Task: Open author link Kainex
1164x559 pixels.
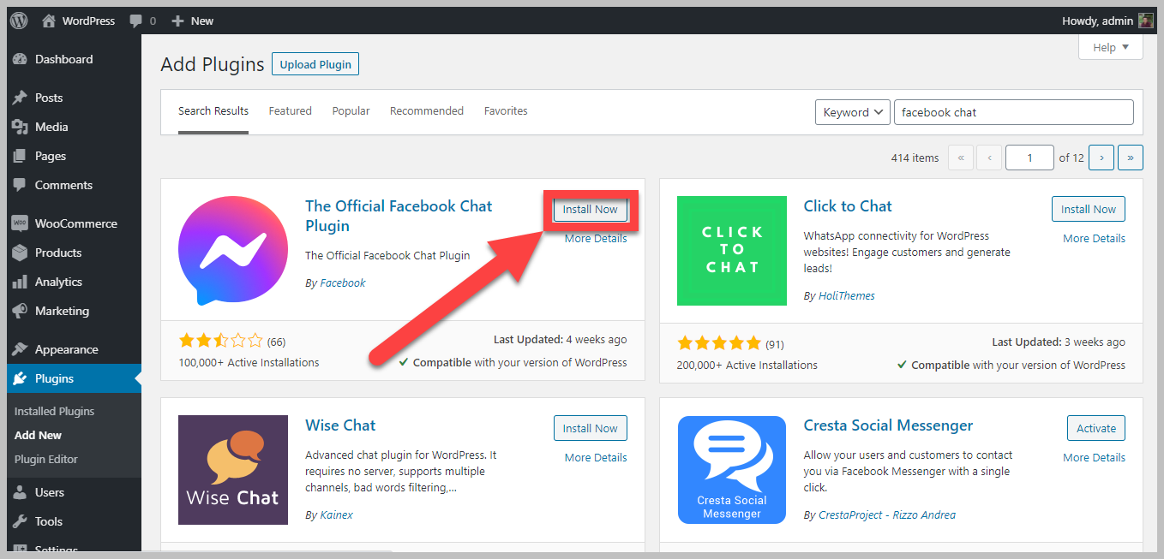Action: pyautogui.click(x=336, y=515)
